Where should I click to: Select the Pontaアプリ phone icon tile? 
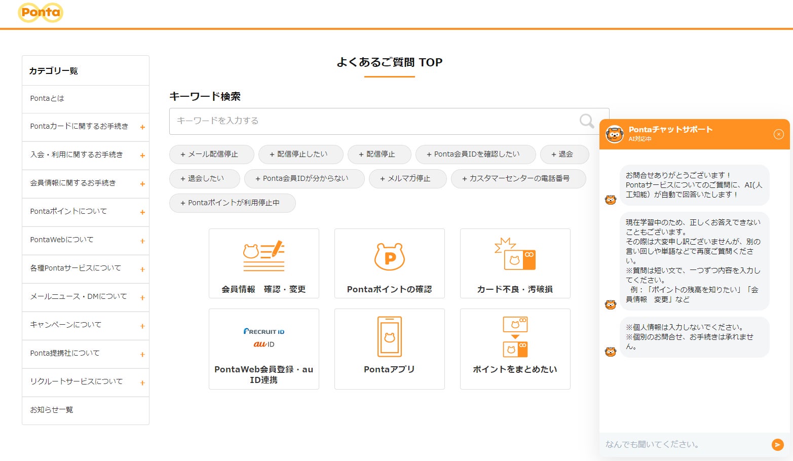click(x=389, y=349)
